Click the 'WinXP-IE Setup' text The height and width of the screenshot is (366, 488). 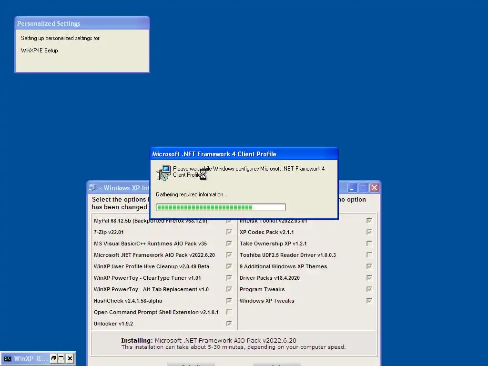point(39,51)
